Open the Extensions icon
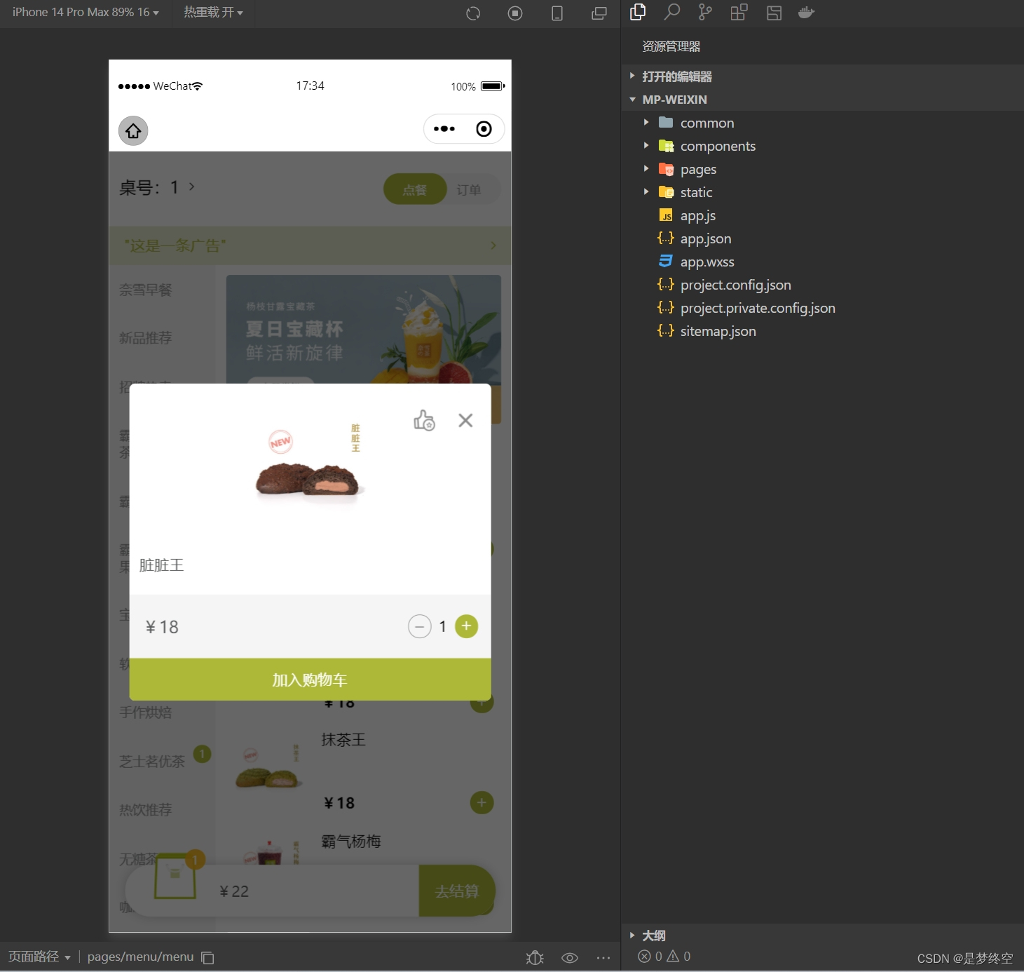Screen dimensions: 1024x972 click(739, 12)
